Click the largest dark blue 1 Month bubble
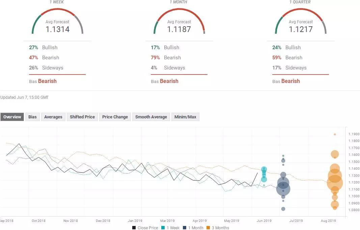 (283, 189)
